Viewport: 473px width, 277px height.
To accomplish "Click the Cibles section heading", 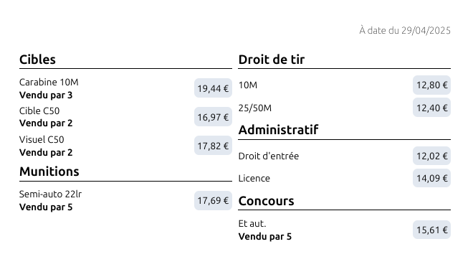I will [x=37, y=60].
